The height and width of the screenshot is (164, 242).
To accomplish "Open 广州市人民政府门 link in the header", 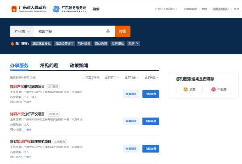I will pyautogui.click(x=167, y=9).
